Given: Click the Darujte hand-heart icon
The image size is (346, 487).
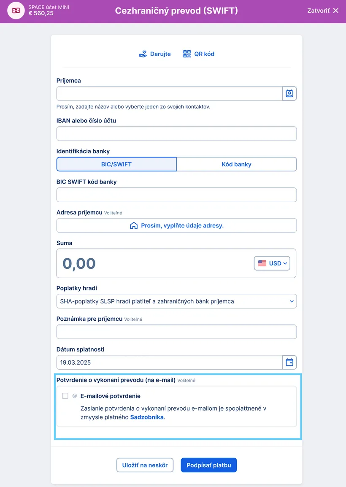Looking at the screenshot, I should (143, 54).
